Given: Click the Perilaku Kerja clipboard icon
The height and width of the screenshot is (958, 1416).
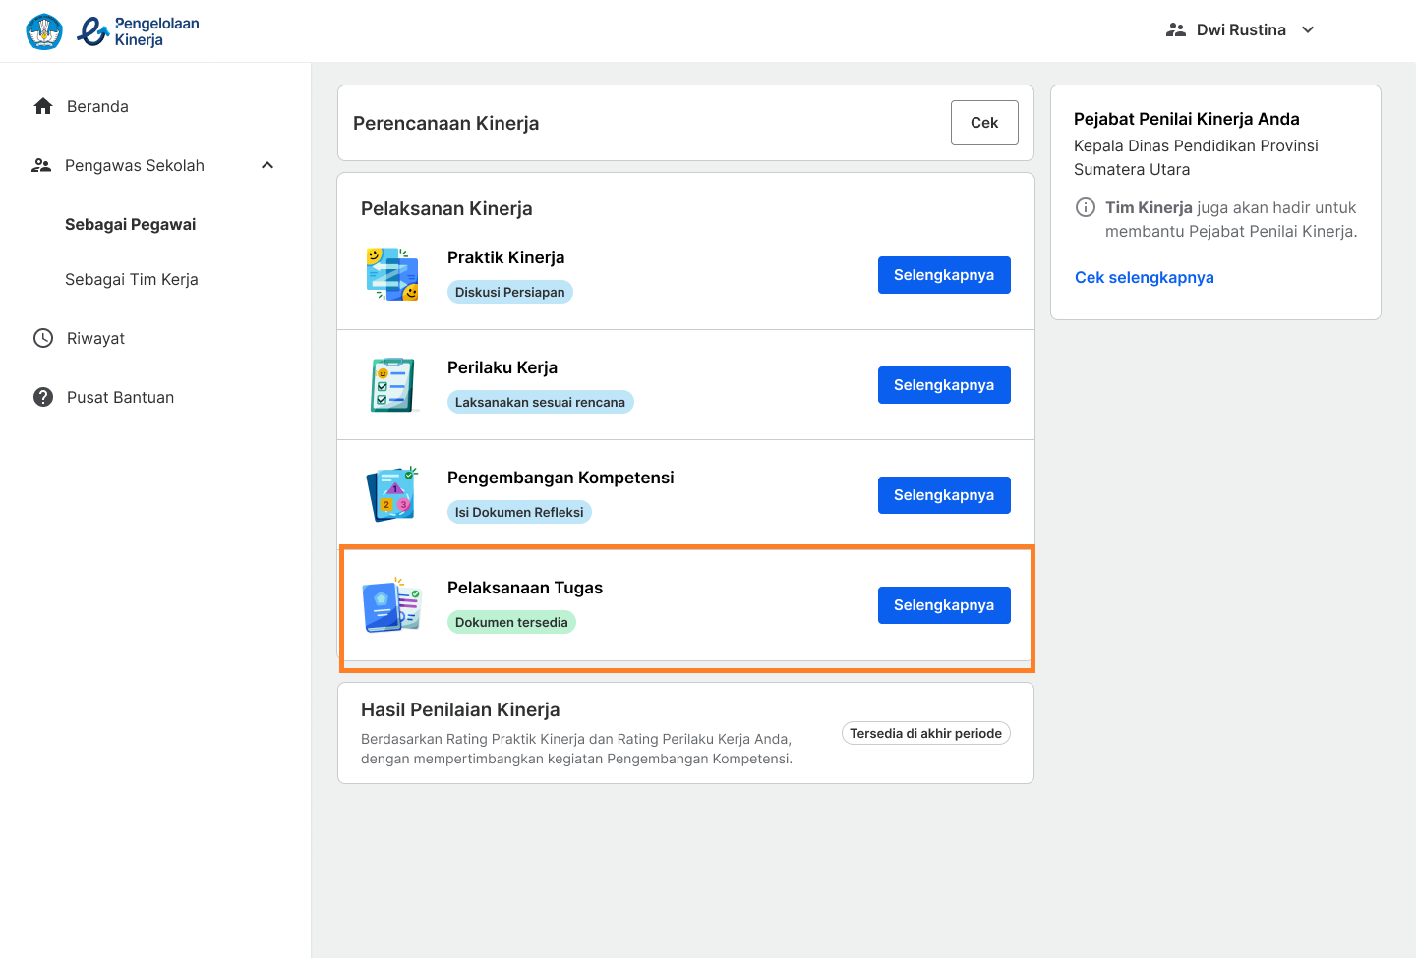Looking at the screenshot, I should 392,384.
